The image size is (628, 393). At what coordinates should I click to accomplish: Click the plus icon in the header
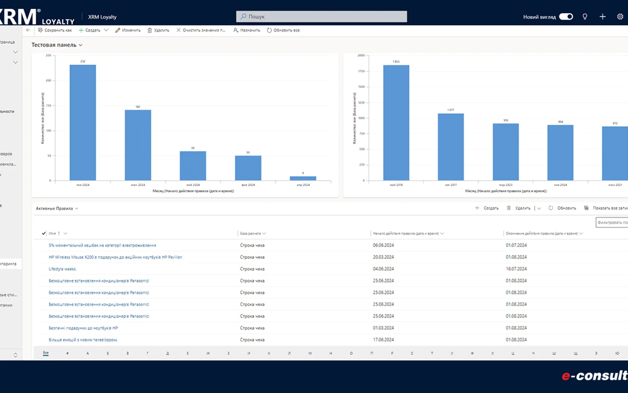click(x=602, y=17)
